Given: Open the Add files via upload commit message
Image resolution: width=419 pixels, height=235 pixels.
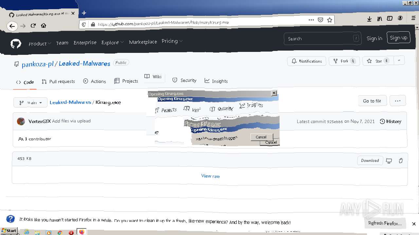Looking at the screenshot, I should [71, 121].
